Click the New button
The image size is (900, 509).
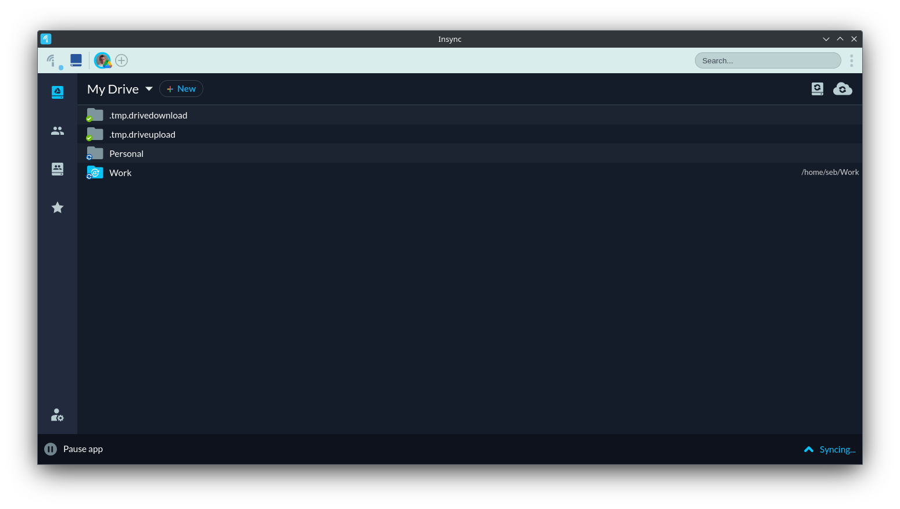coord(181,89)
